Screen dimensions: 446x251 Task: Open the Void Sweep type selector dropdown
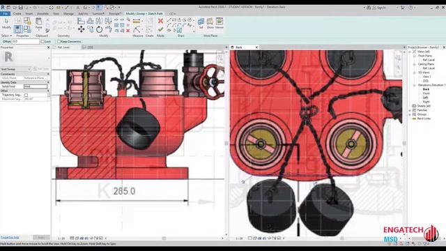pos(15,69)
